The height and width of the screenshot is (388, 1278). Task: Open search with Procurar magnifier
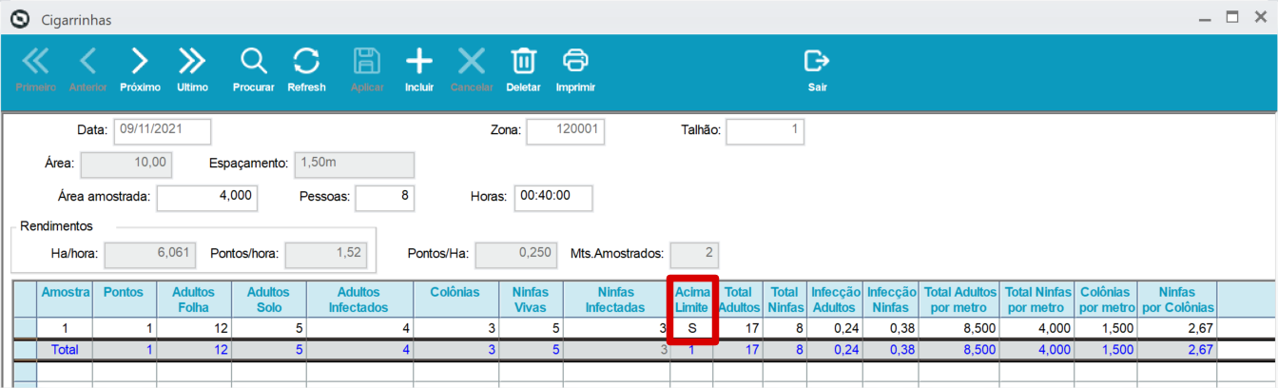point(253,69)
